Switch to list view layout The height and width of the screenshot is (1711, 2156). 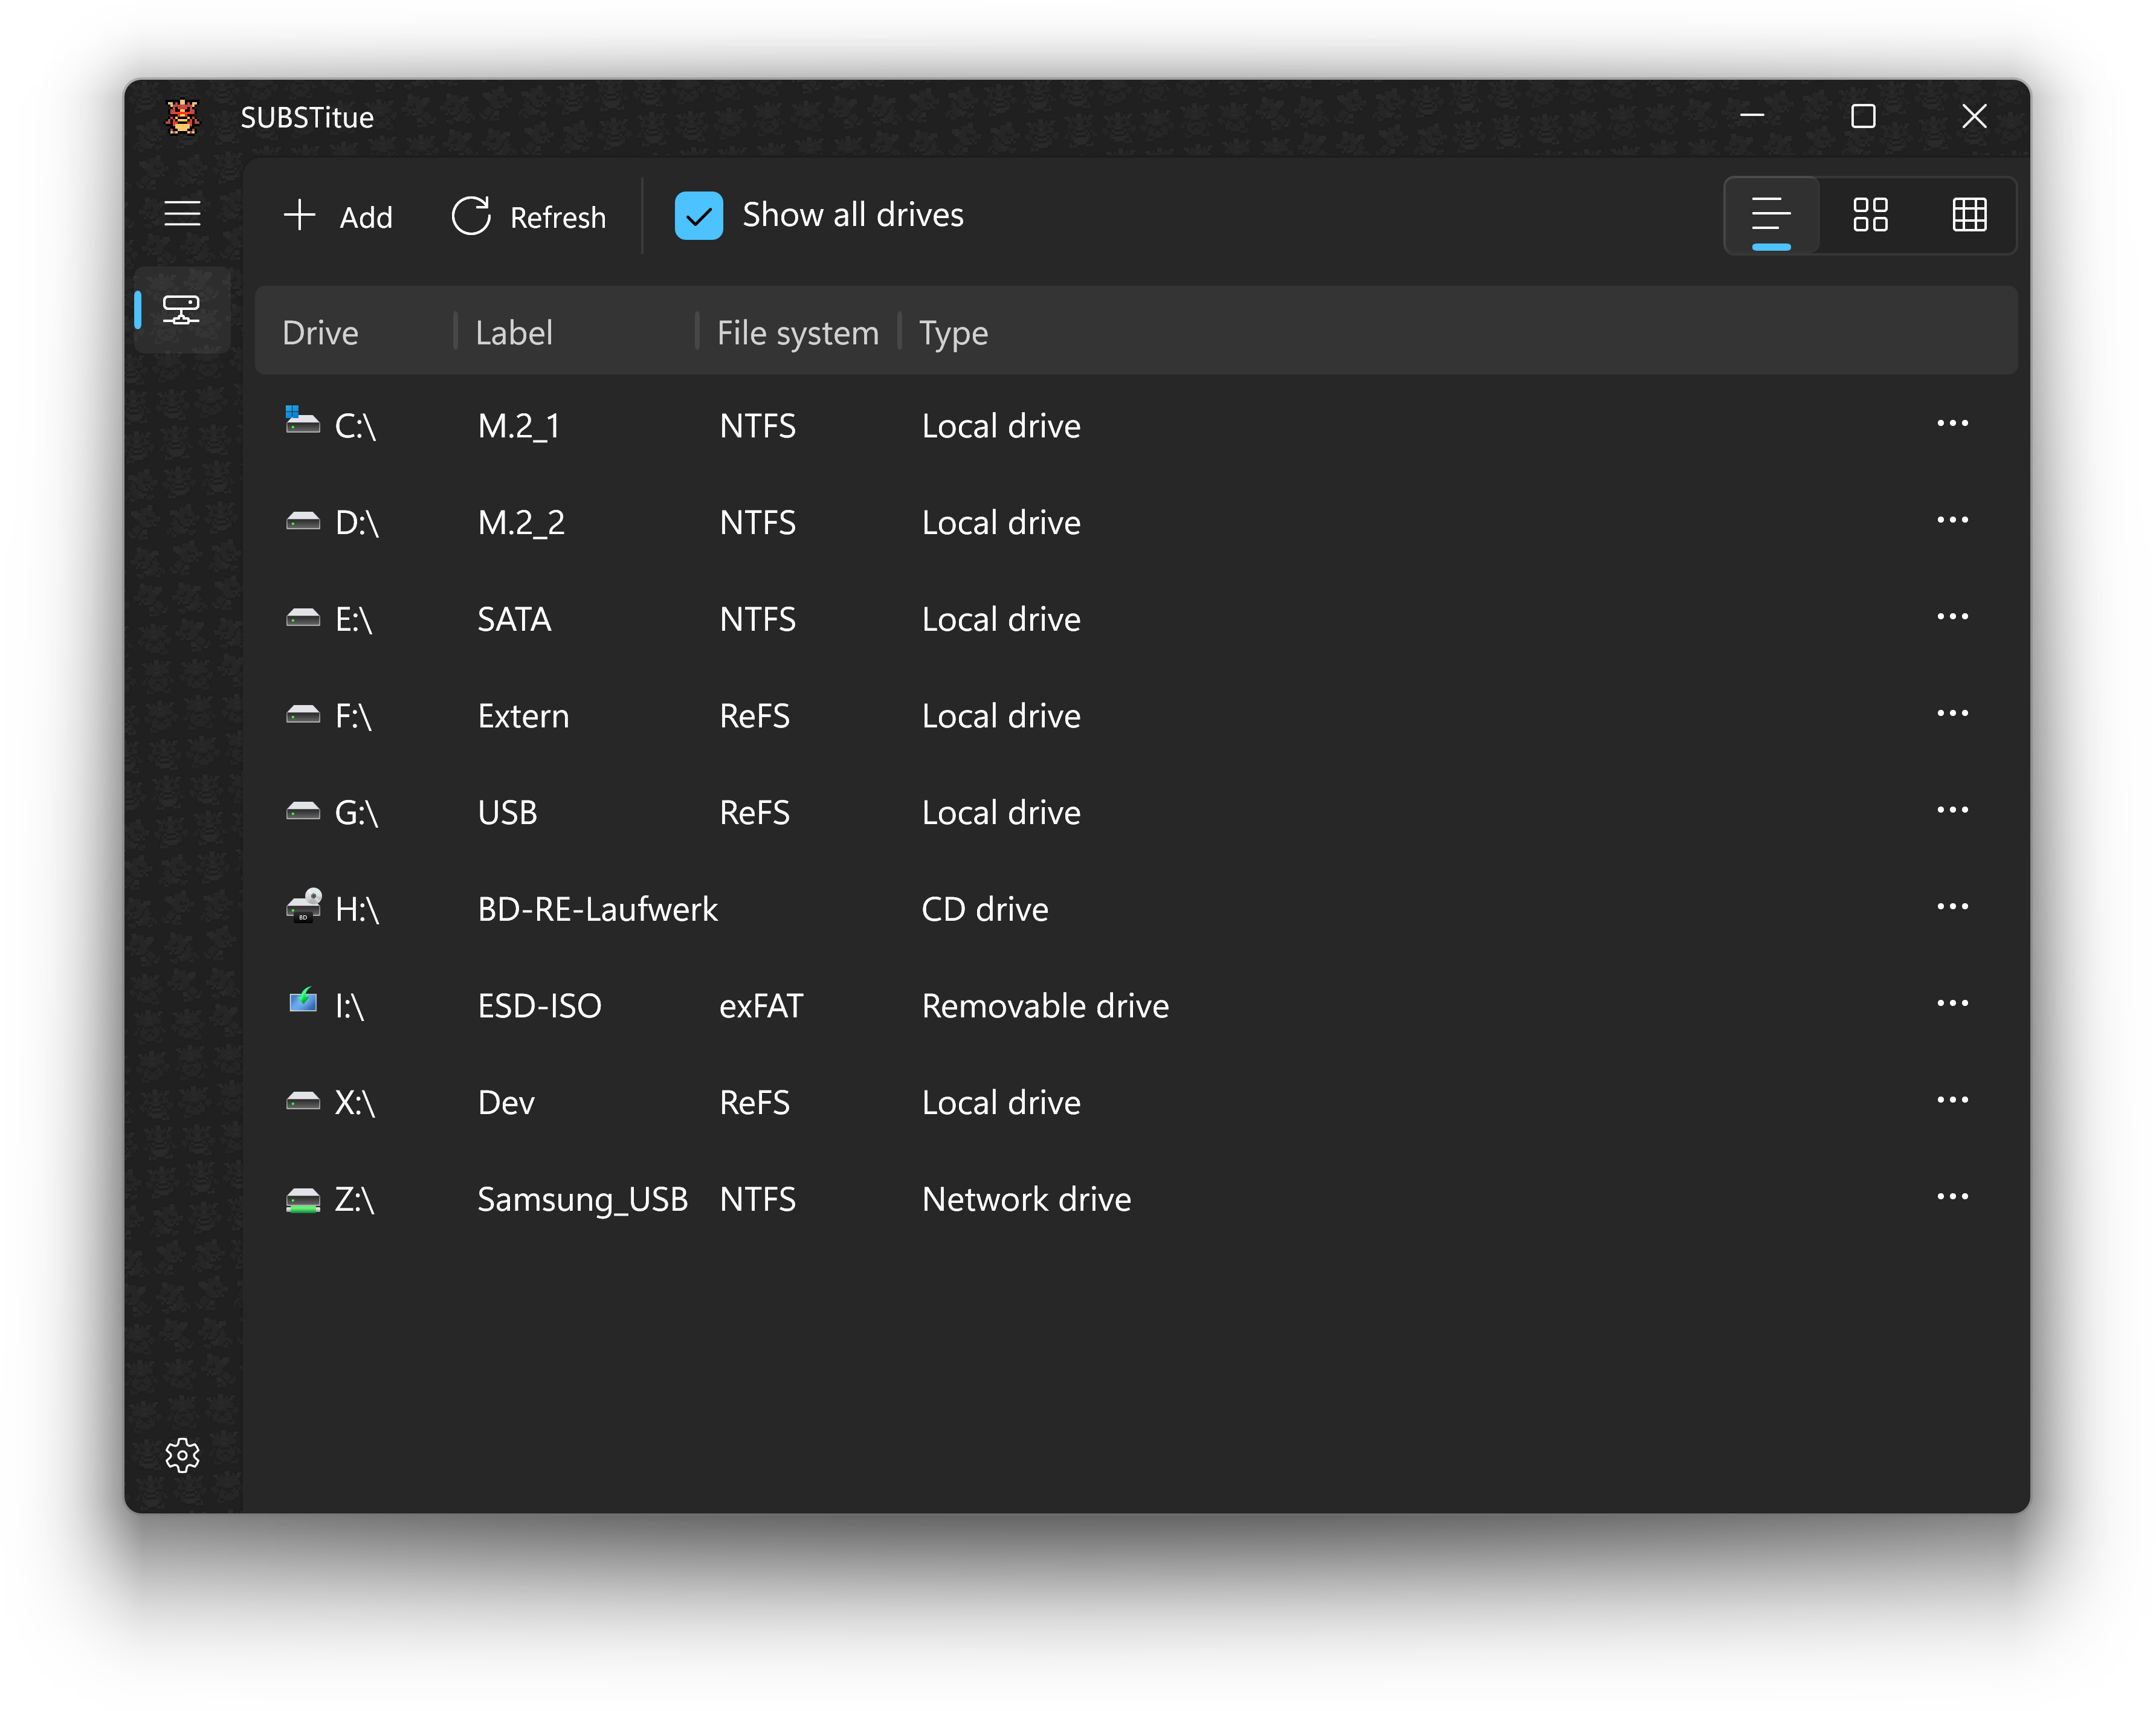1771,215
